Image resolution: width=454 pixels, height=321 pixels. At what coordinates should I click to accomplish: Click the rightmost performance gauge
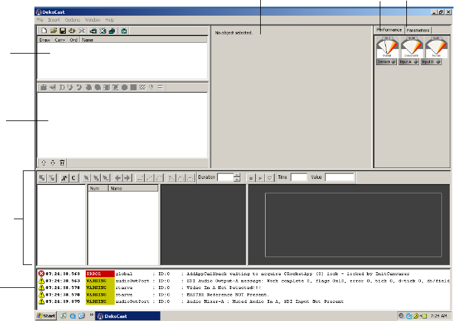coord(436,47)
